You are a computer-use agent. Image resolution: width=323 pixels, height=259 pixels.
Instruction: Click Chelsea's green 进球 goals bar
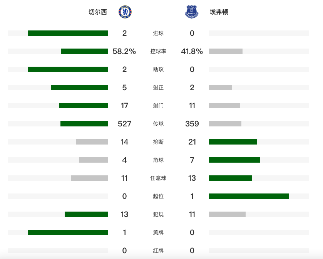[68, 33]
